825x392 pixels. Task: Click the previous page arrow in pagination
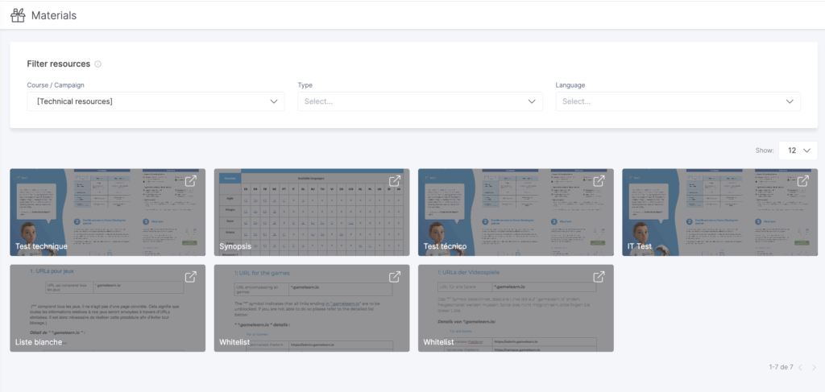tap(800, 367)
